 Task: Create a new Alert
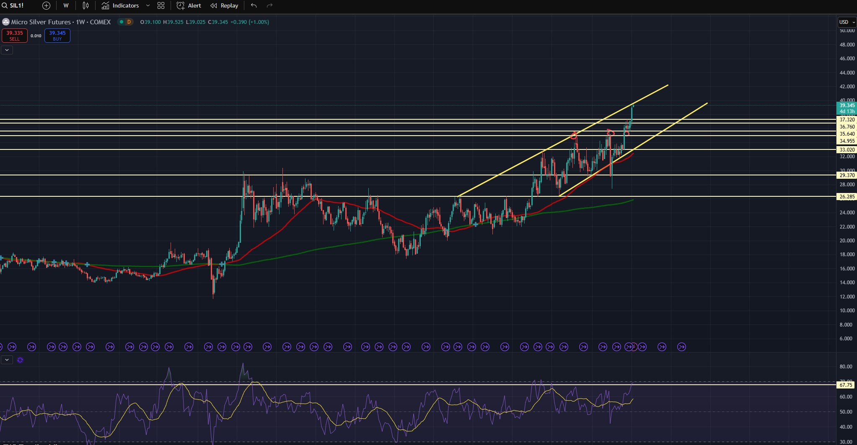[x=189, y=5]
